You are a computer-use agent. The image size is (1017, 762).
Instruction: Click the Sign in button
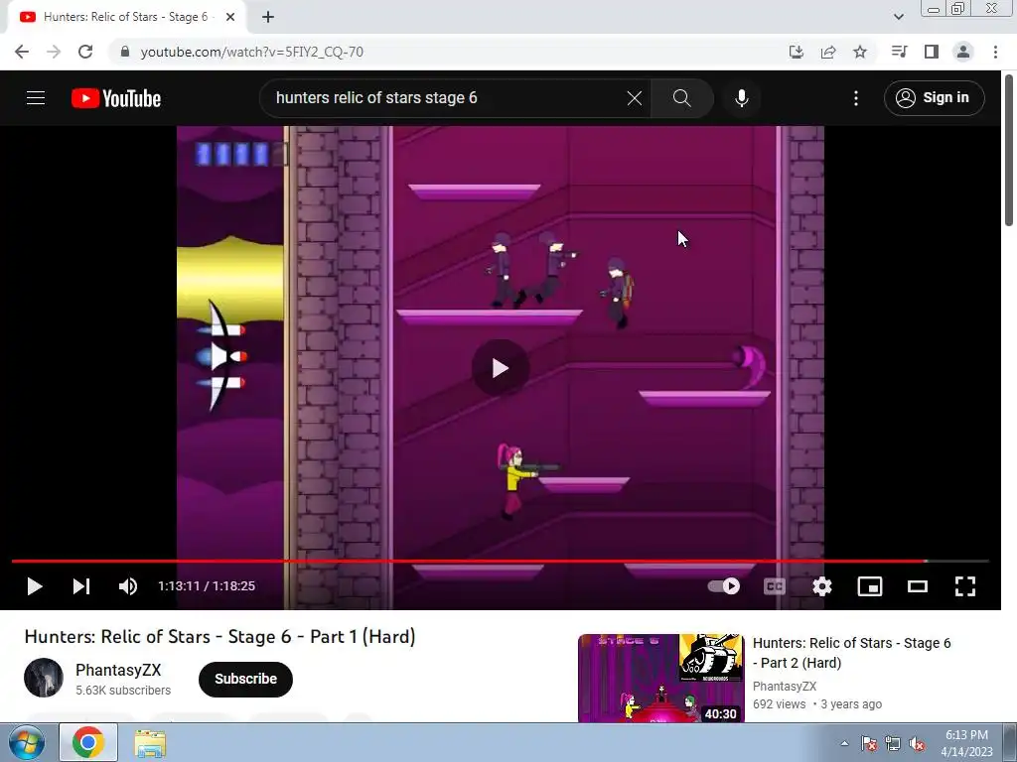click(934, 98)
